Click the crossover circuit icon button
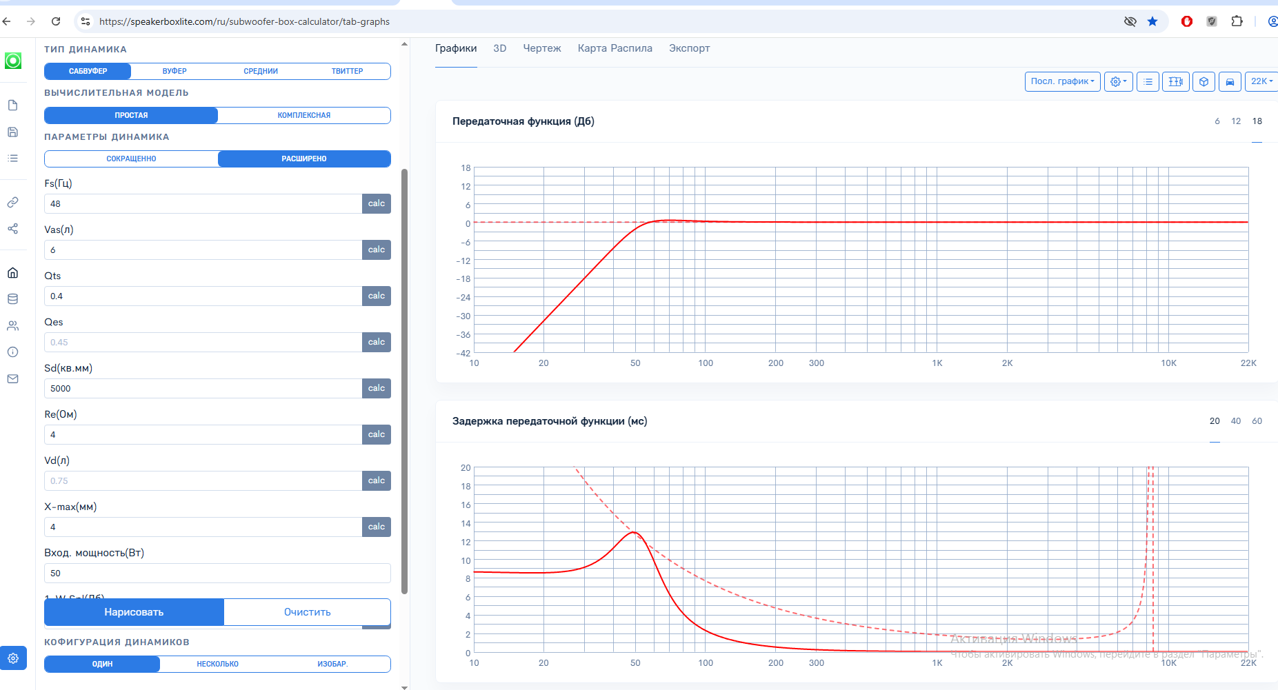 coord(1176,81)
